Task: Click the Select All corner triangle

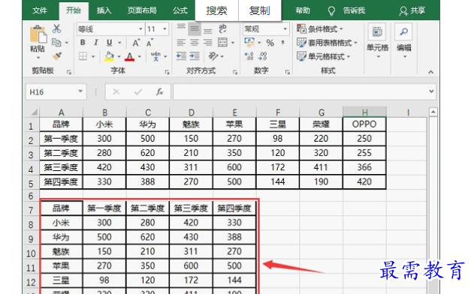Action: coord(34,112)
